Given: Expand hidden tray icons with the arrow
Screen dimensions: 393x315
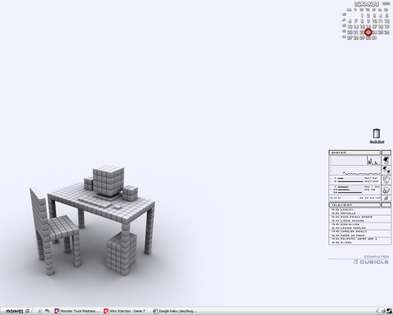Looking at the screenshot, I should [378, 311].
